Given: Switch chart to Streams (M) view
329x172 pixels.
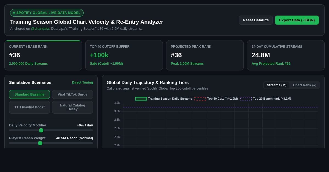Looking at the screenshot, I should coord(277,85).
